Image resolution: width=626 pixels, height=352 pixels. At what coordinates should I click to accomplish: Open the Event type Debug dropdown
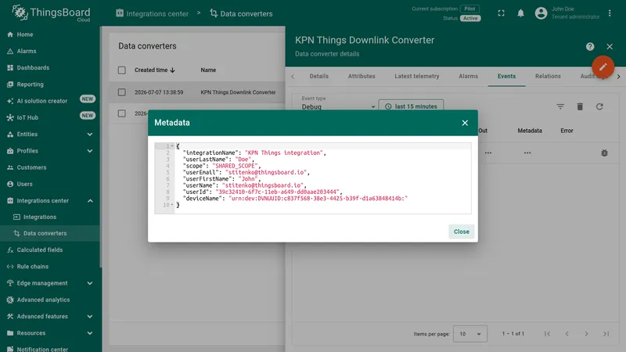click(x=338, y=106)
